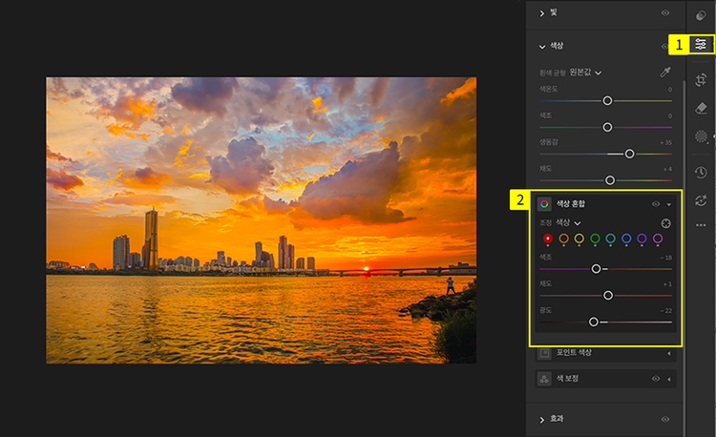Image resolution: width=716 pixels, height=437 pixels.
Task: Click the 색상 혼합 채도 slider handle
Action: 608,296
